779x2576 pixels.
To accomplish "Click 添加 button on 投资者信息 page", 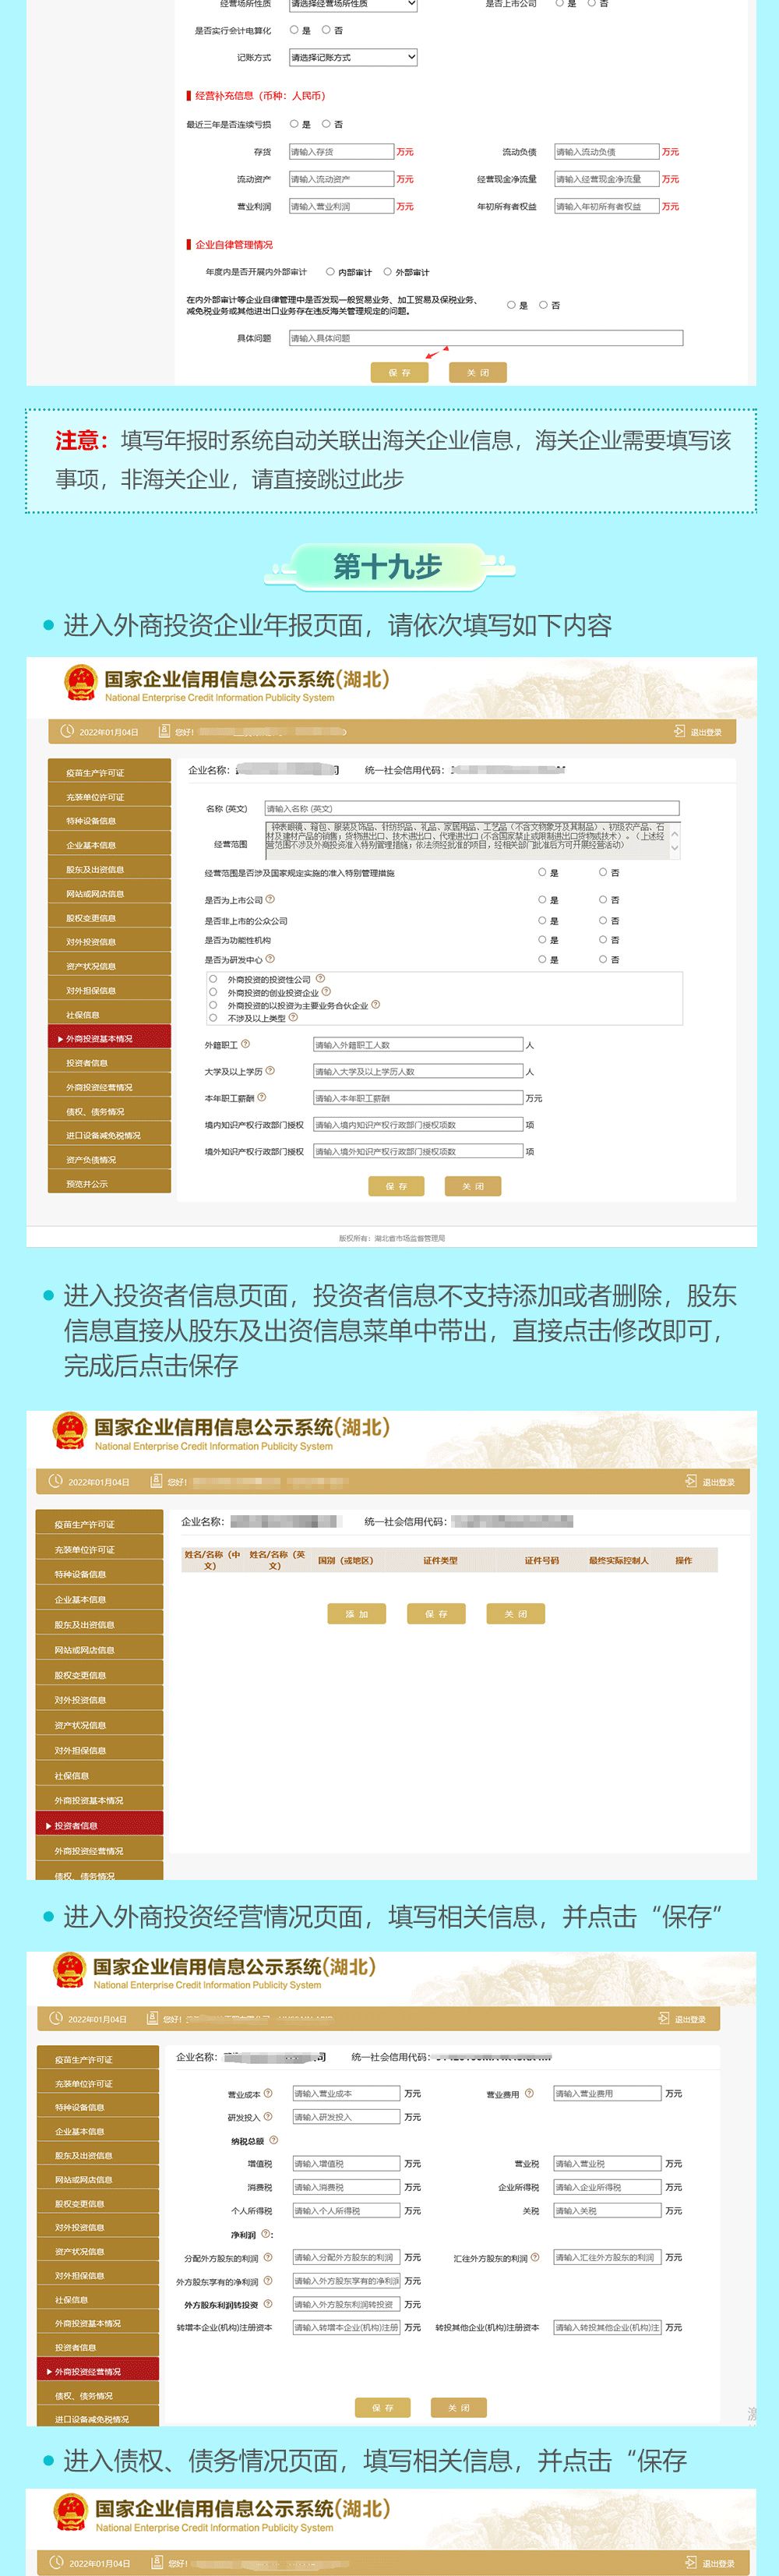I will (x=357, y=1613).
